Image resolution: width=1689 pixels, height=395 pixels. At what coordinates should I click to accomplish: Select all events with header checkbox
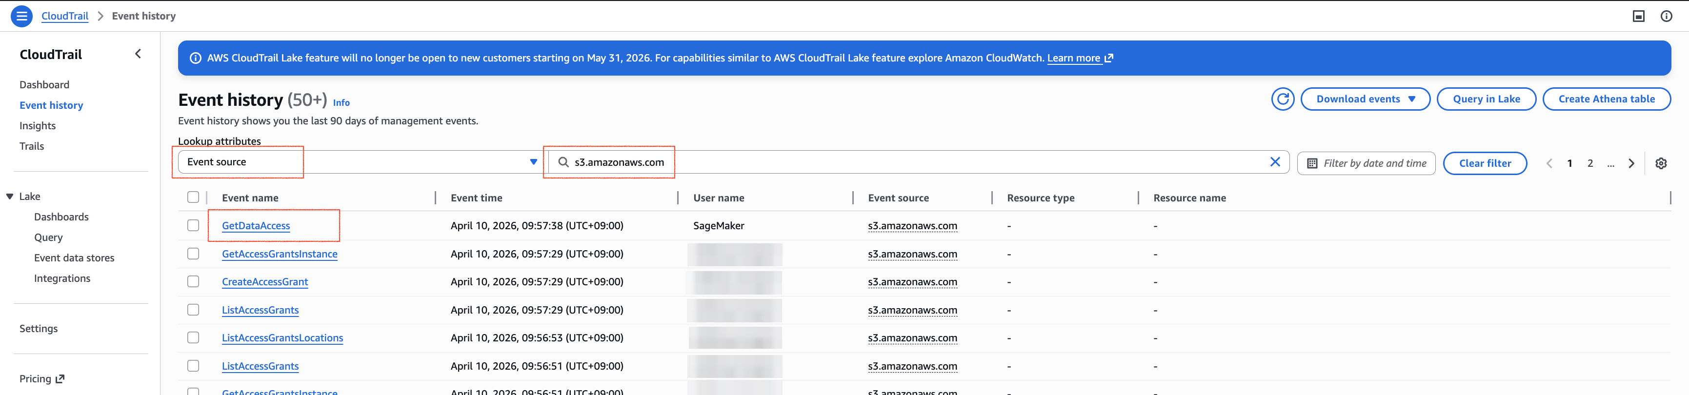pos(193,197)
